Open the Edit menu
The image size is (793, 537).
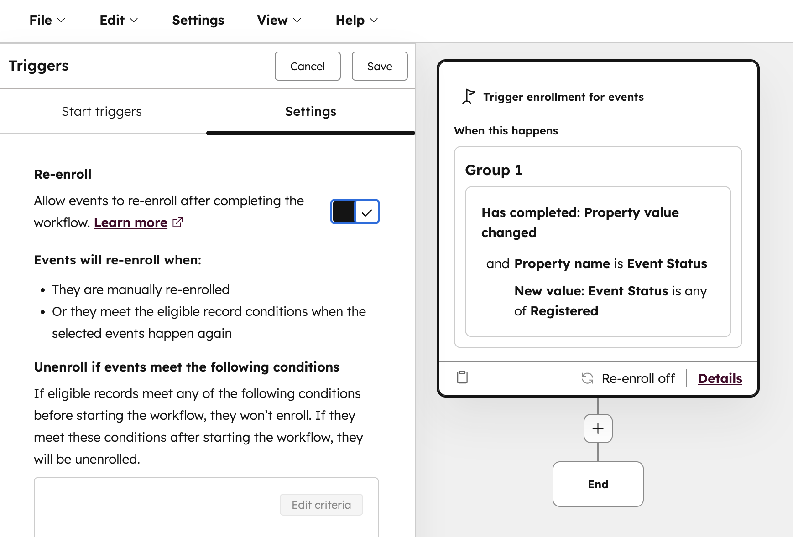pyautogui.click(x=119, y=20)
